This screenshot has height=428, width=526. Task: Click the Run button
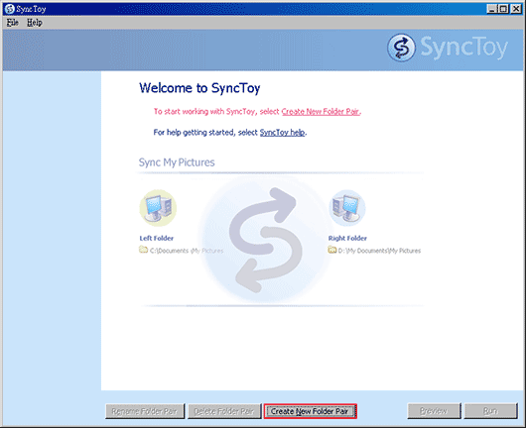point(491,411)
